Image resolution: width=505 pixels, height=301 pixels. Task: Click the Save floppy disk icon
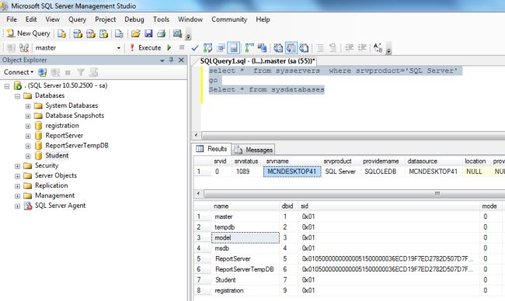(x=148, y=33)
